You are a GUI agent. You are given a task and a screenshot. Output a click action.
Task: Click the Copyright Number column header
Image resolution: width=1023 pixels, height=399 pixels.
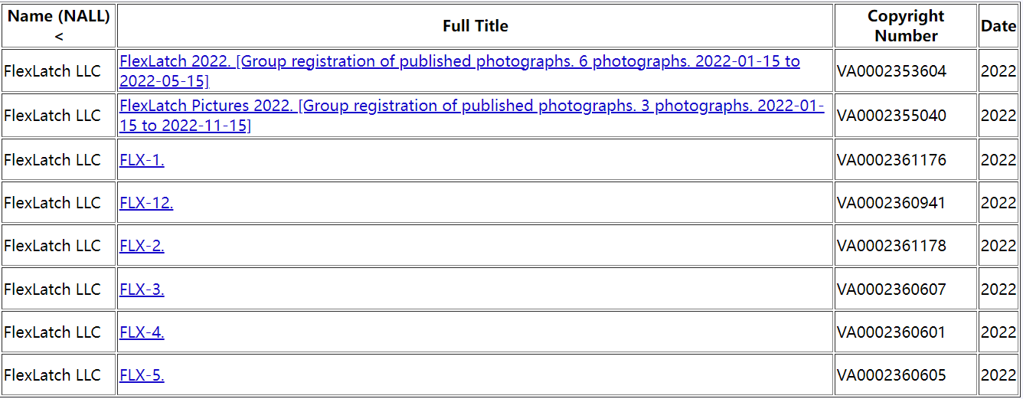[906, 26]
